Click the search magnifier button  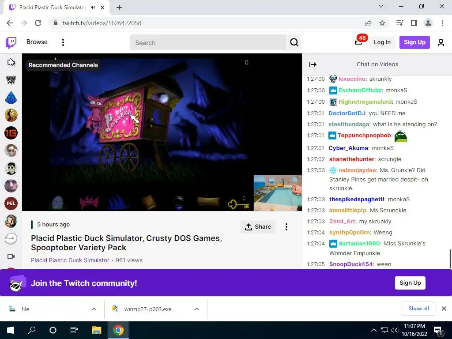click(294, 43)
